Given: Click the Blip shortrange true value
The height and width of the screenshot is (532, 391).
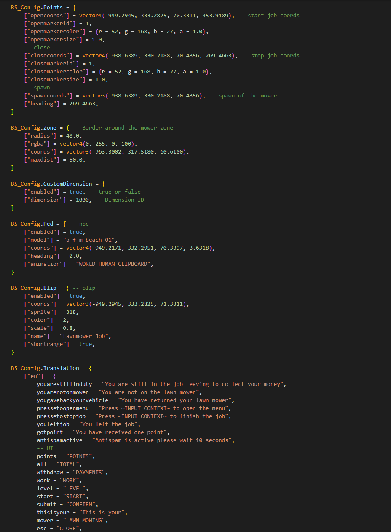Looking at the screenshot, I should [85, 344].
